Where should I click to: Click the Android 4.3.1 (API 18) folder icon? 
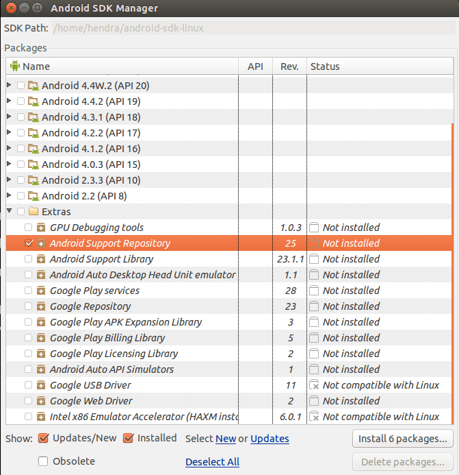[x=34, y=117]
